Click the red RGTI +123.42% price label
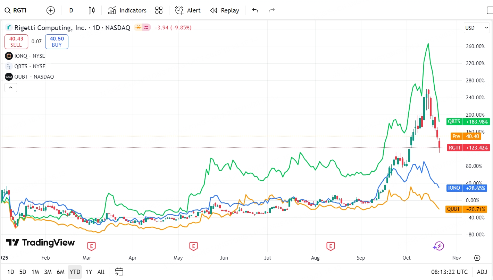493x280 pixels. tap(469, 148)
